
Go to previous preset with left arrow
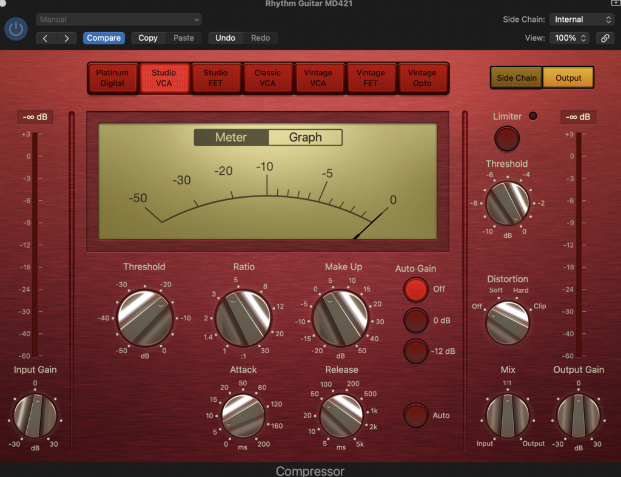[x=46, y=38]
